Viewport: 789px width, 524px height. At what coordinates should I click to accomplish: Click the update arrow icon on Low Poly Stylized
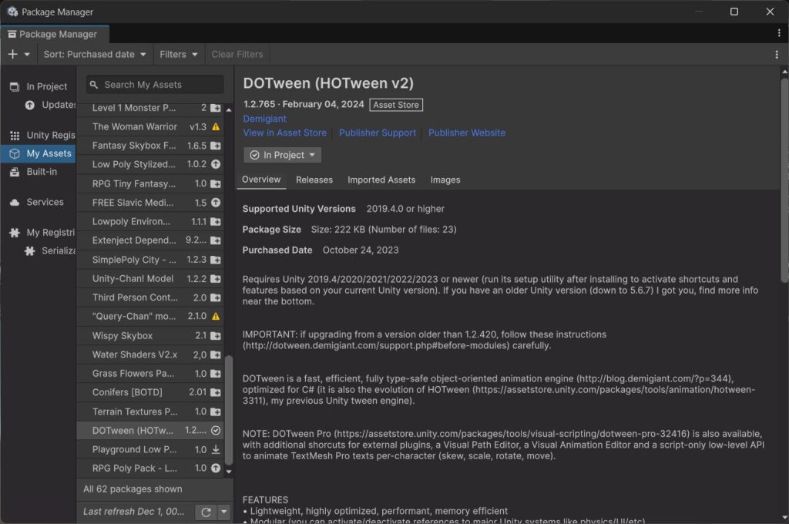coord(216,164)
